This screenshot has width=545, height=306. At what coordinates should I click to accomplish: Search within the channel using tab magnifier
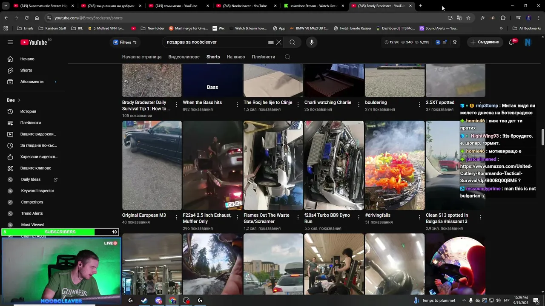coord(287,57)
